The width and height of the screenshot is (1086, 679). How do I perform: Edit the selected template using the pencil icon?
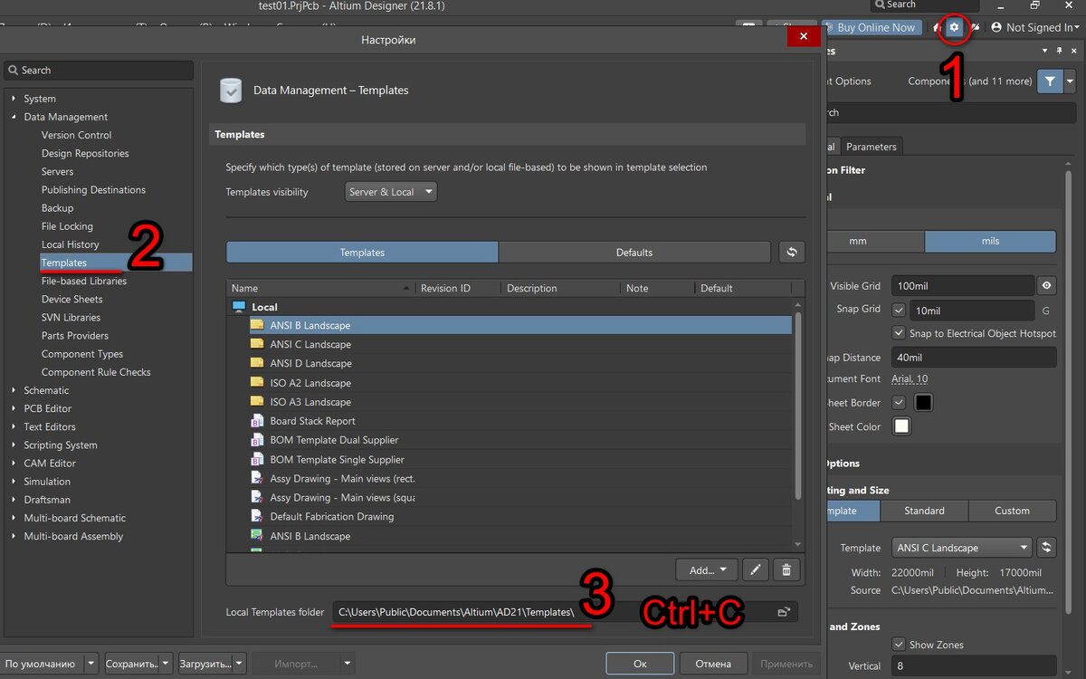[x=755, y=569]
